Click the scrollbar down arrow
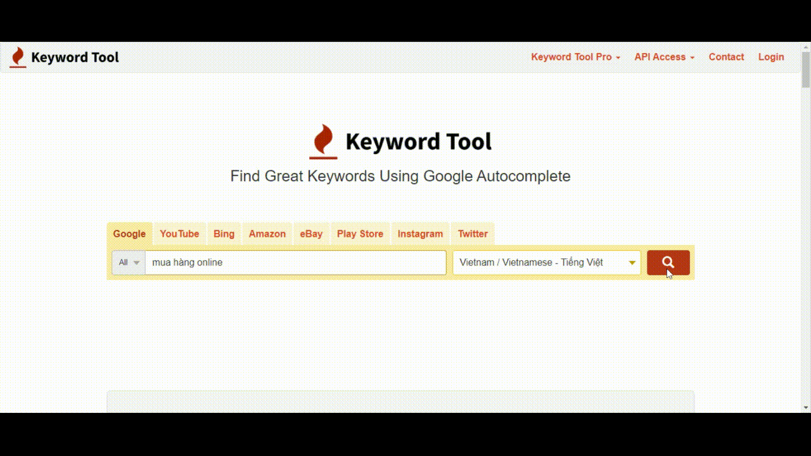This screenshot has width=811, height=456. tap(806, 407)
